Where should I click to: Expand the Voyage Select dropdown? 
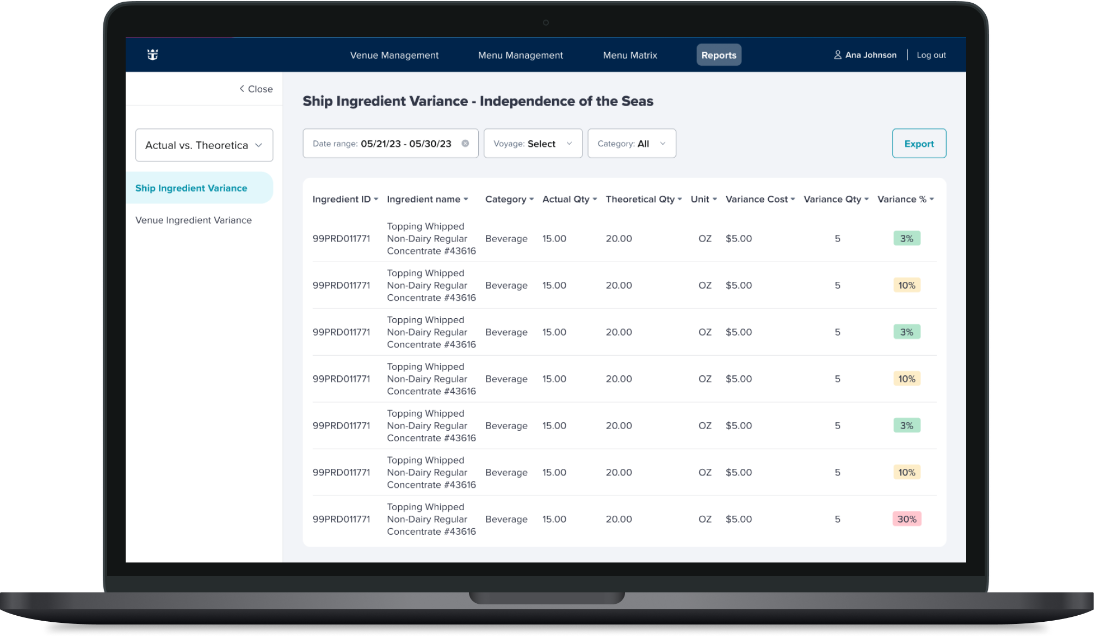[x=533, y=144]
